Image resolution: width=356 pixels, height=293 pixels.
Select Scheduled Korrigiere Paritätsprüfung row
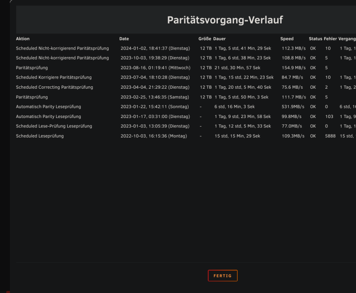(x=186, y=77)
